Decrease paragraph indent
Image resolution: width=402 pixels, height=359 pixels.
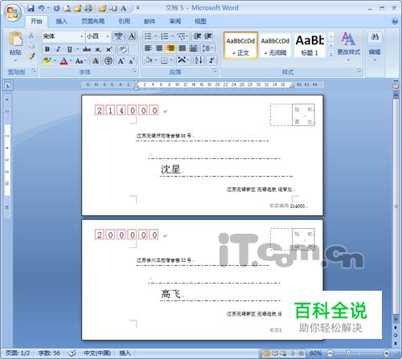coord(198,36)
